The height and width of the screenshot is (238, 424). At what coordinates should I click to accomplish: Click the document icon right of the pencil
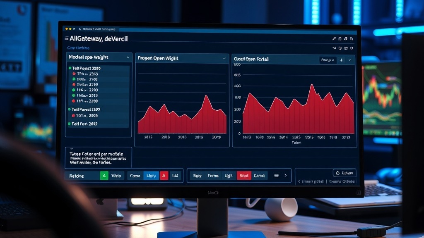[340, 38]
